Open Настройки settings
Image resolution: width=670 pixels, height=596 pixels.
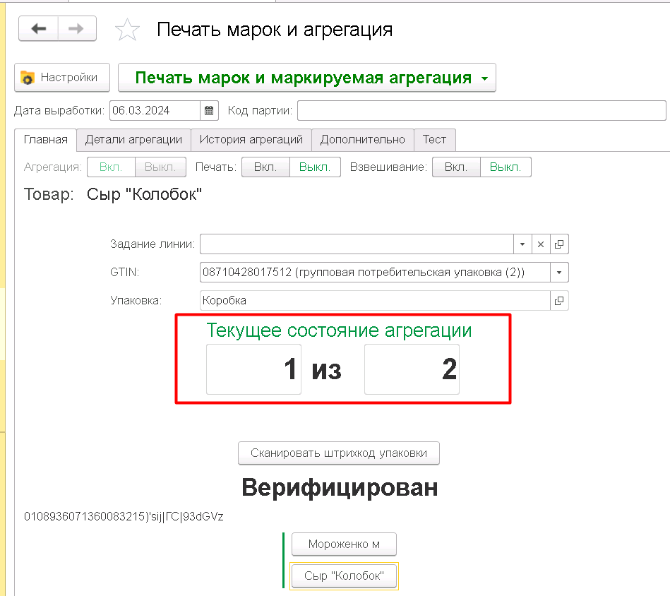click(x=62, y=78)
